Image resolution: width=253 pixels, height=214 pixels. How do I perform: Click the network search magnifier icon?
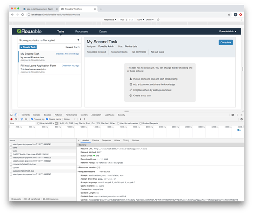pos(26,119)
